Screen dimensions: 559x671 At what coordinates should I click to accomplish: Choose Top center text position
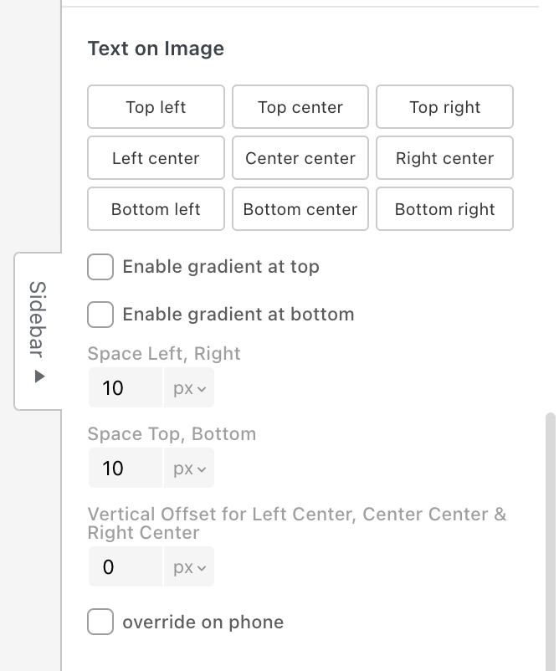300,107
